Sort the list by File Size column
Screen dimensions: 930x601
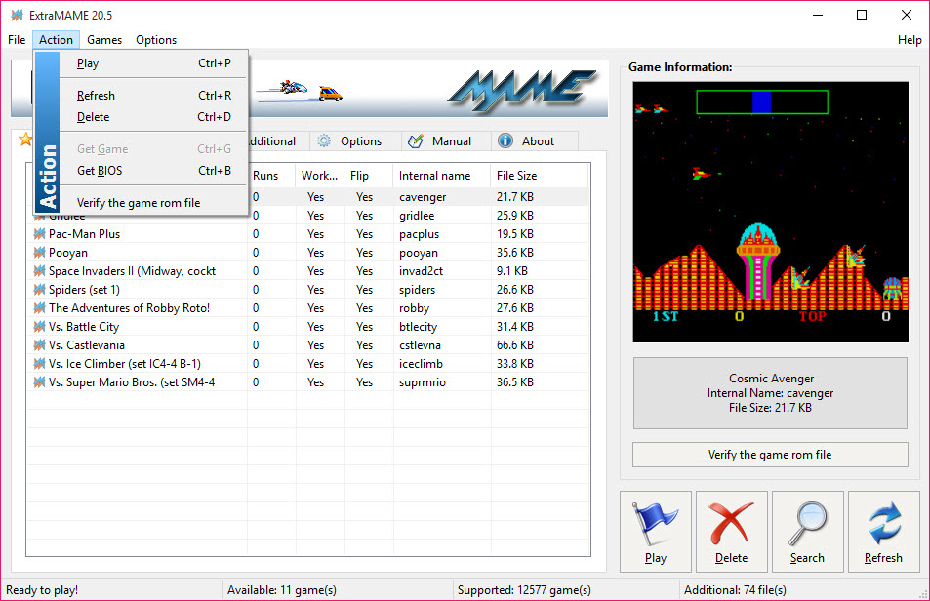(x=539, y=176)
